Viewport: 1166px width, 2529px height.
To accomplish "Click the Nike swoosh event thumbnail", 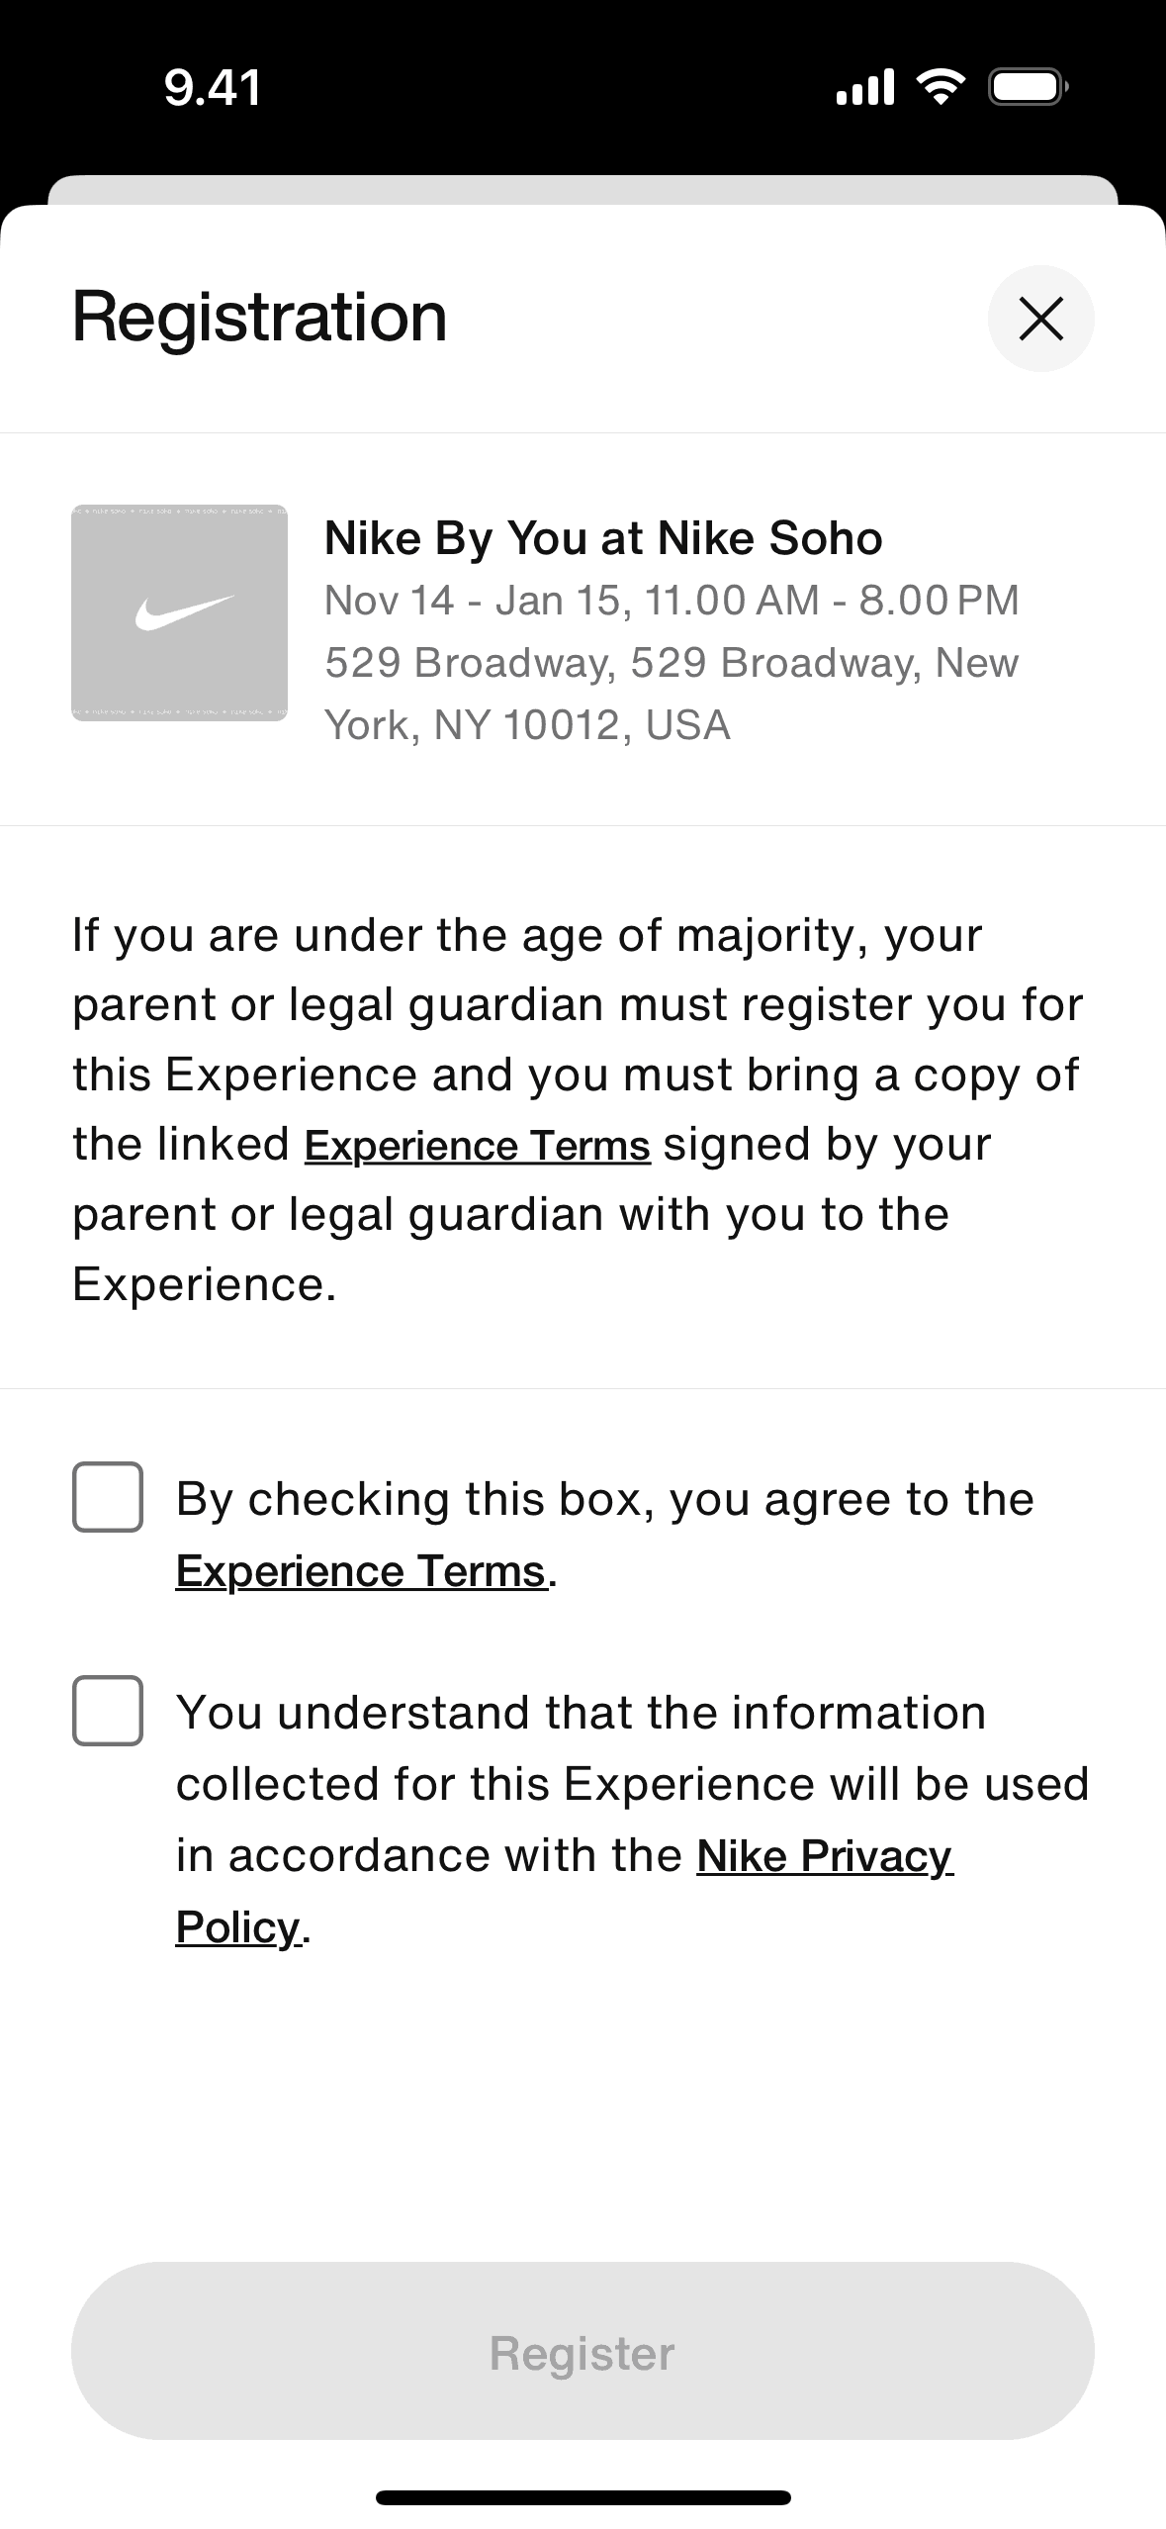I will coord(179,612).
